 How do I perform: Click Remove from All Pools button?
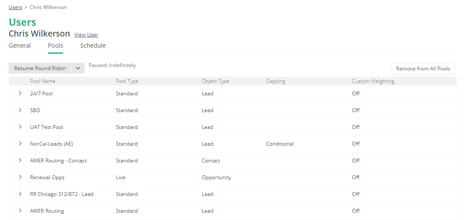point(423,69)
